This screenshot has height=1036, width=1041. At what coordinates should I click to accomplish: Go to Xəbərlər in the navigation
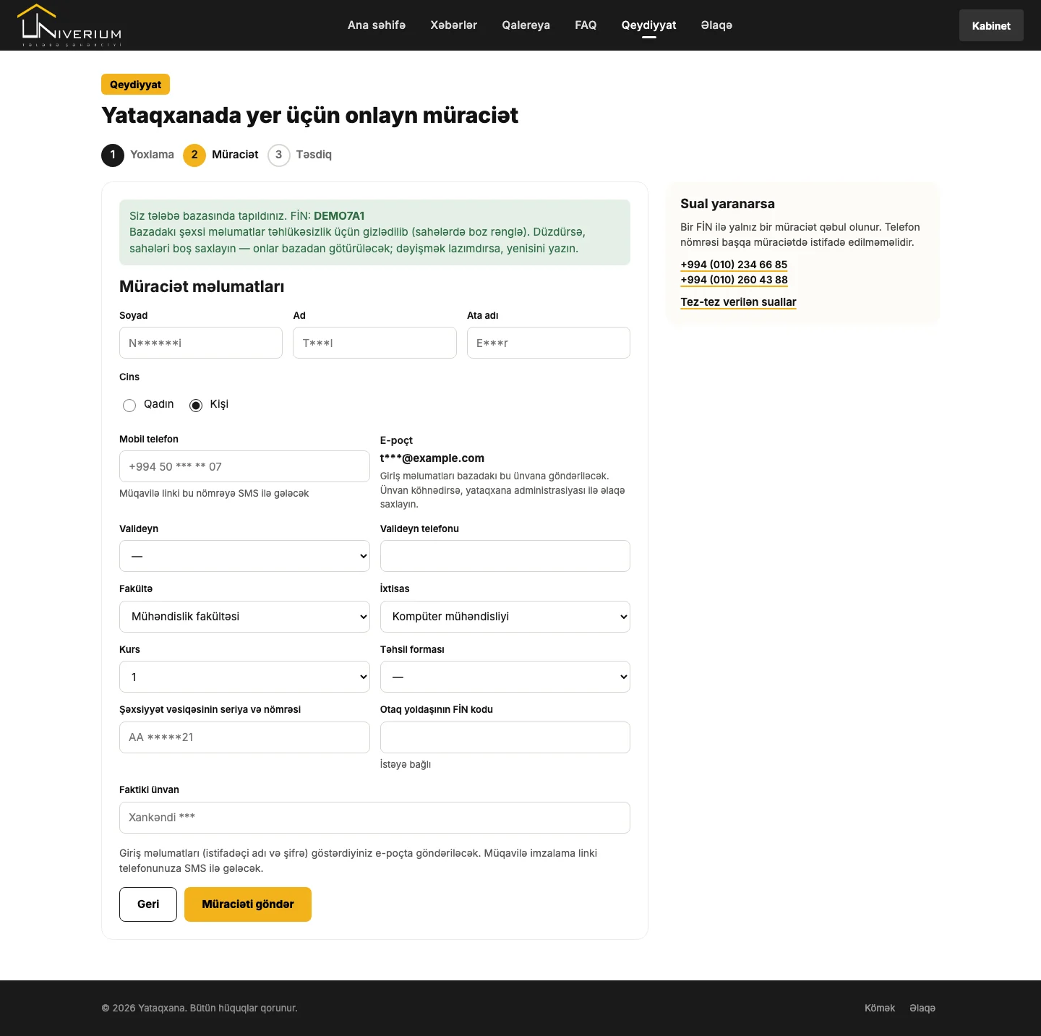454,25
